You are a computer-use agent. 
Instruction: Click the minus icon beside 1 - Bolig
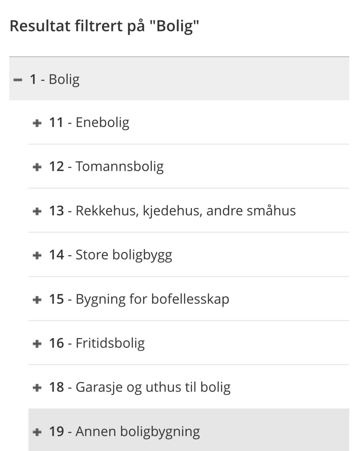point(18,80)
